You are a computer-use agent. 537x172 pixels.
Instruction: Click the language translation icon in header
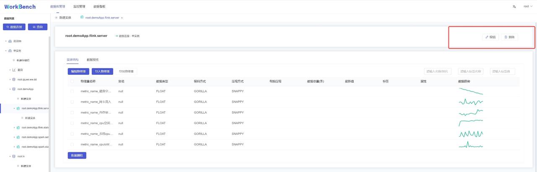[x=514, y=7]
